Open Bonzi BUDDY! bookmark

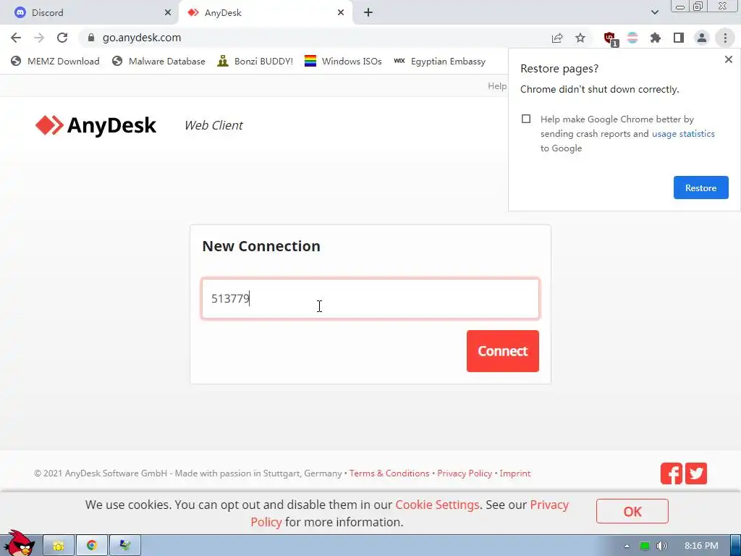coord(255,61)
